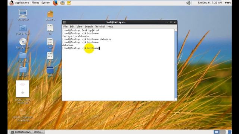Open the terminal Edit menu
The width and height of the screenshot is (239, 134).
pyautogui.click(x=72, y=26)
